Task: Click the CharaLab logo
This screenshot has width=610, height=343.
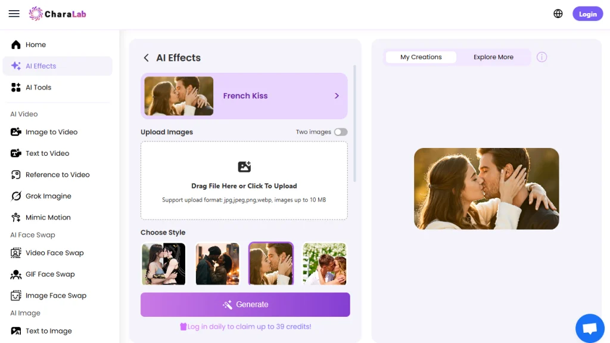Action: 57,14
